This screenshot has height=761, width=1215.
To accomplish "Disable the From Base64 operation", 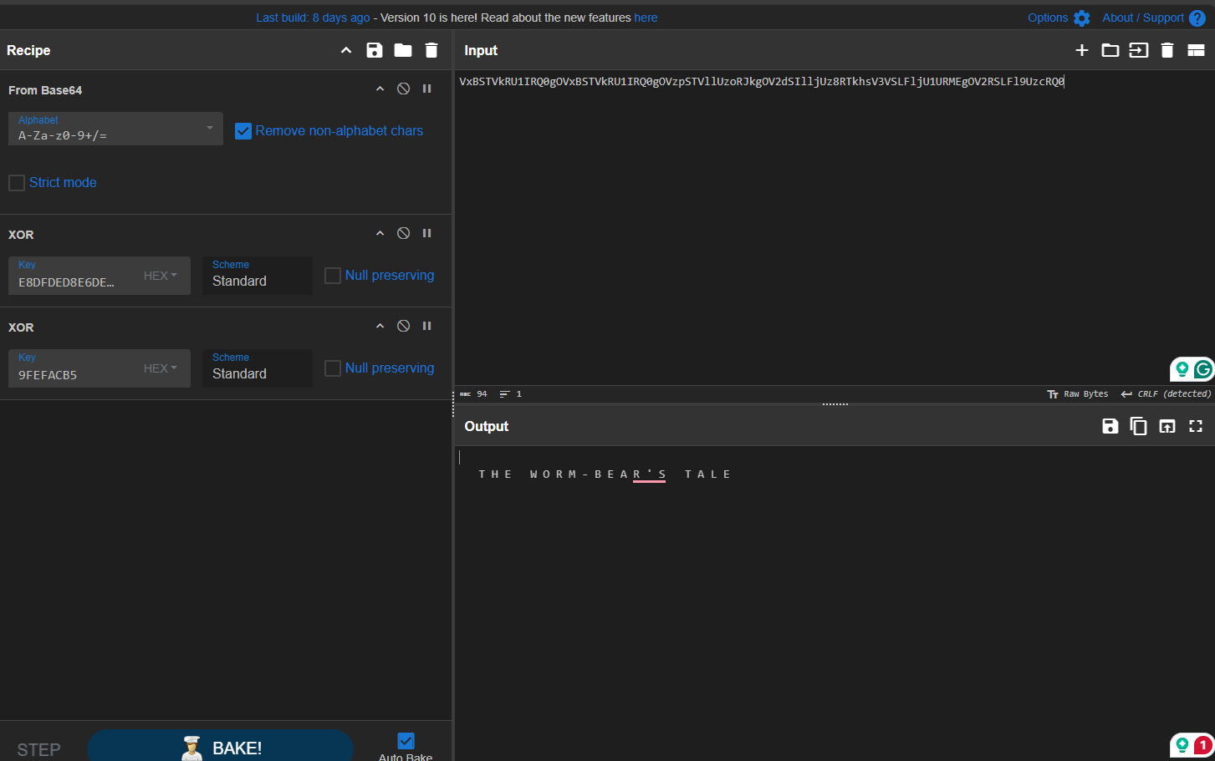I will click(x=403, y=89).
